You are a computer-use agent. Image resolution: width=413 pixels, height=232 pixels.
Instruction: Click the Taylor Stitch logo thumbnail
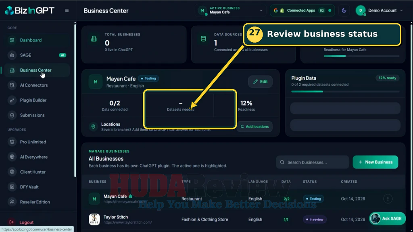94,220
